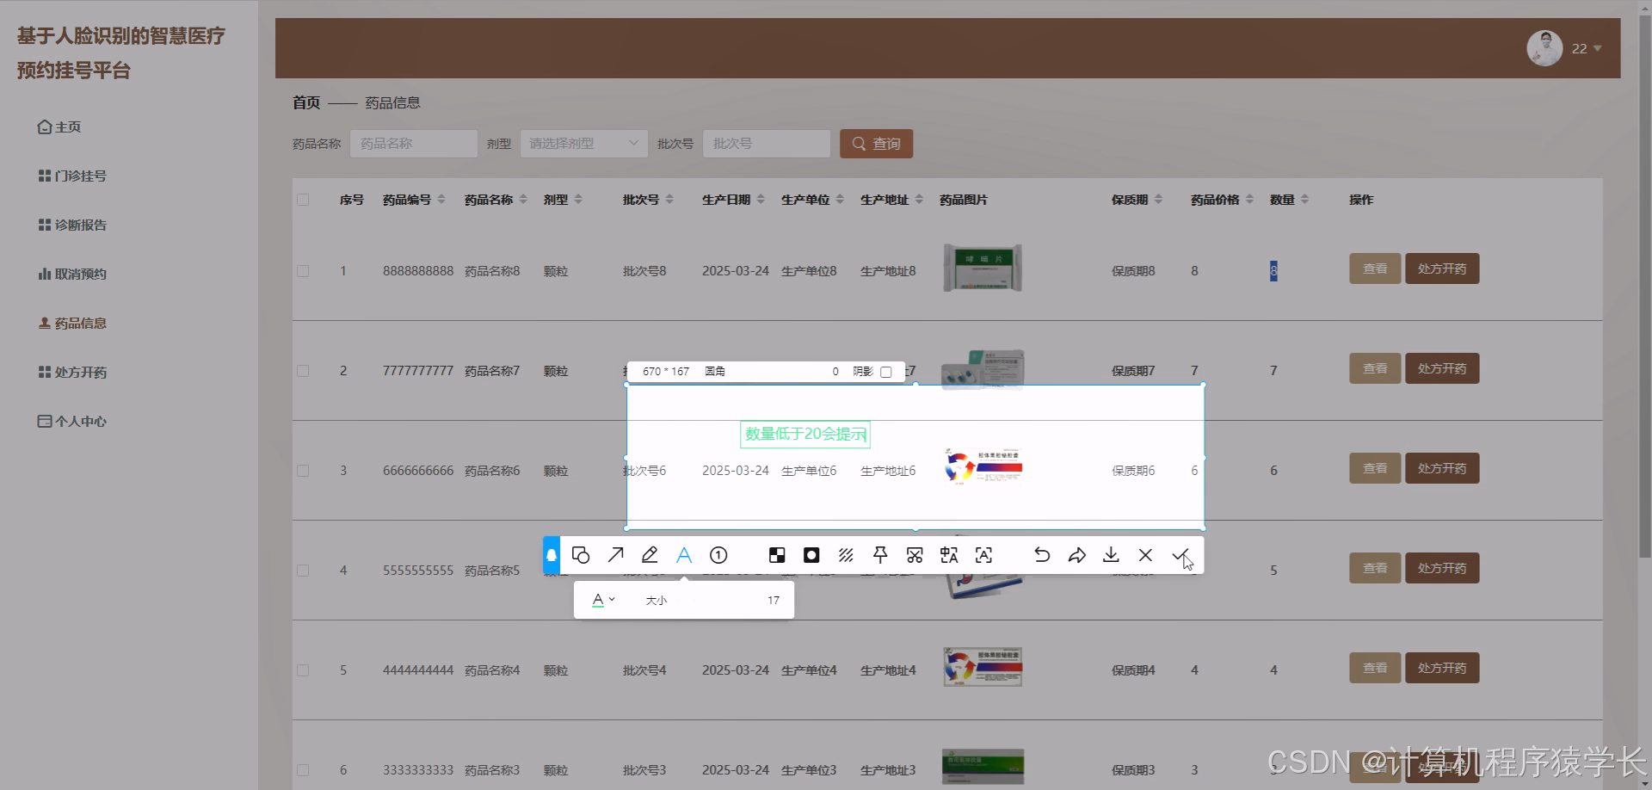The height and width of the screenshot is (790, 1652).
Task: Click 处方开药 button for row 药品名称4
Action: 1442,668
